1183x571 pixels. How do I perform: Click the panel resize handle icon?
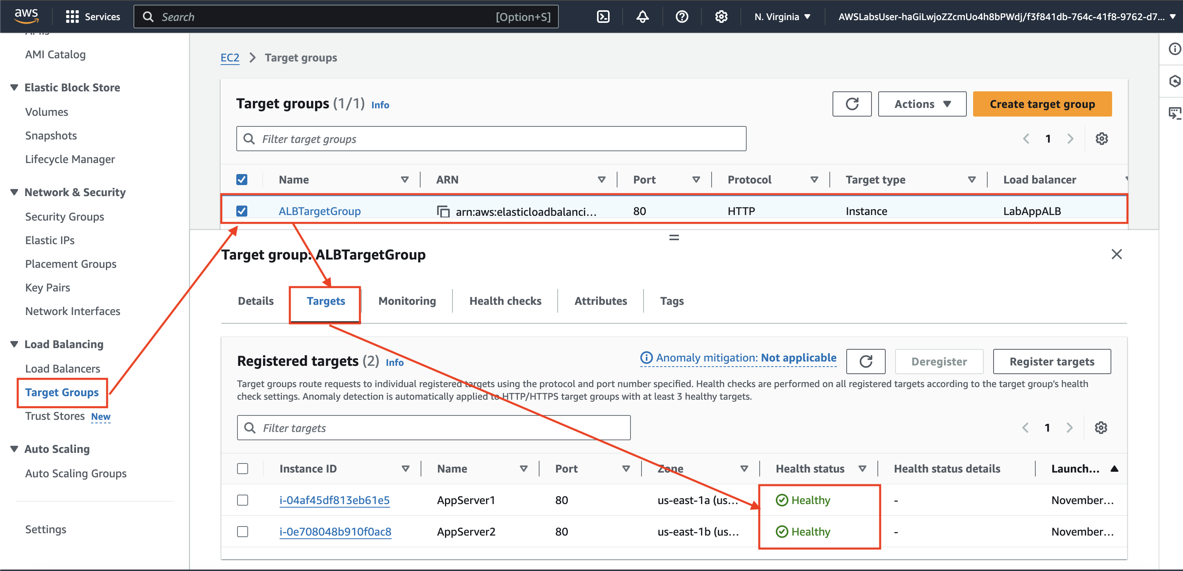pos(674,237)
